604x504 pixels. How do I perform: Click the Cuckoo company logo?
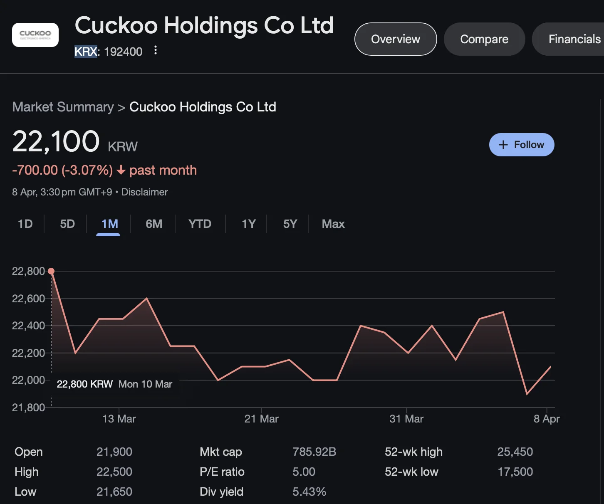coord(35,35)
